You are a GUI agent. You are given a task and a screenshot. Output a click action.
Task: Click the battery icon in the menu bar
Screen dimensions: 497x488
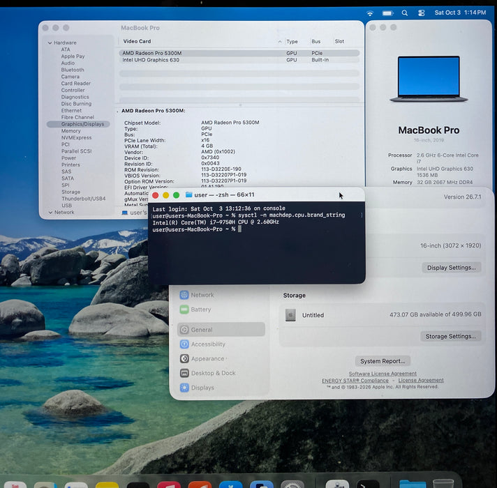click(x=387, y=13)
